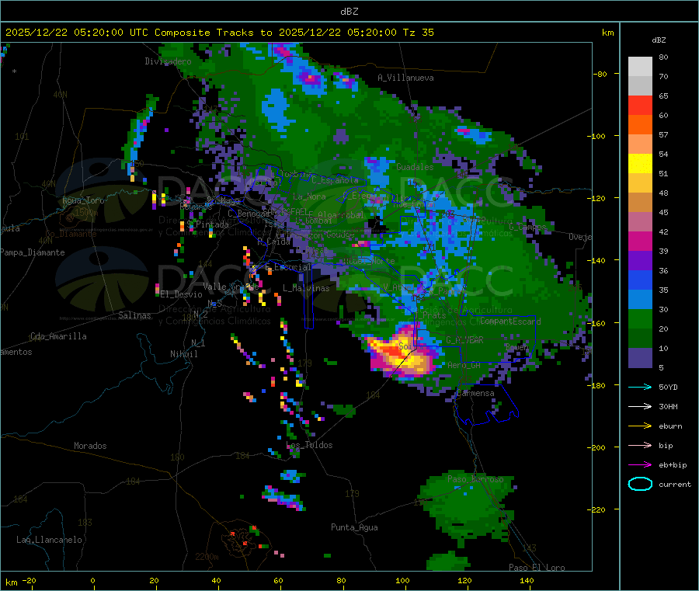The image size is (699, 591).
Task: Click the cyan 'current' ellipse legend symbol
Action: pyautogui.click(x=640, y=484)
